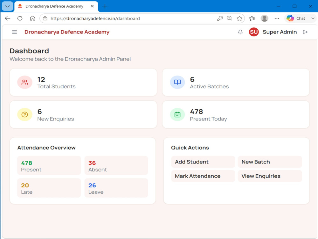Click the browser profile avatar
This screenshot has width=318, height=239.
(x=265, y=18)
